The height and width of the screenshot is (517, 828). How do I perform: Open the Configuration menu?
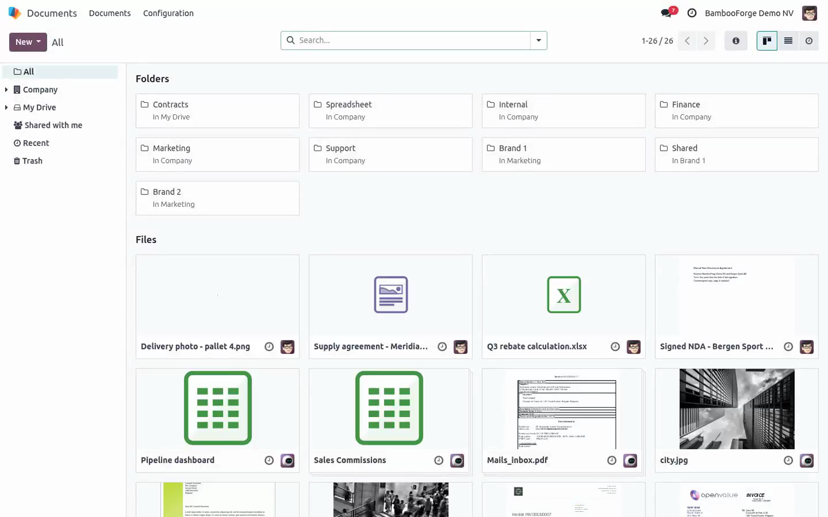pos(168,13)
